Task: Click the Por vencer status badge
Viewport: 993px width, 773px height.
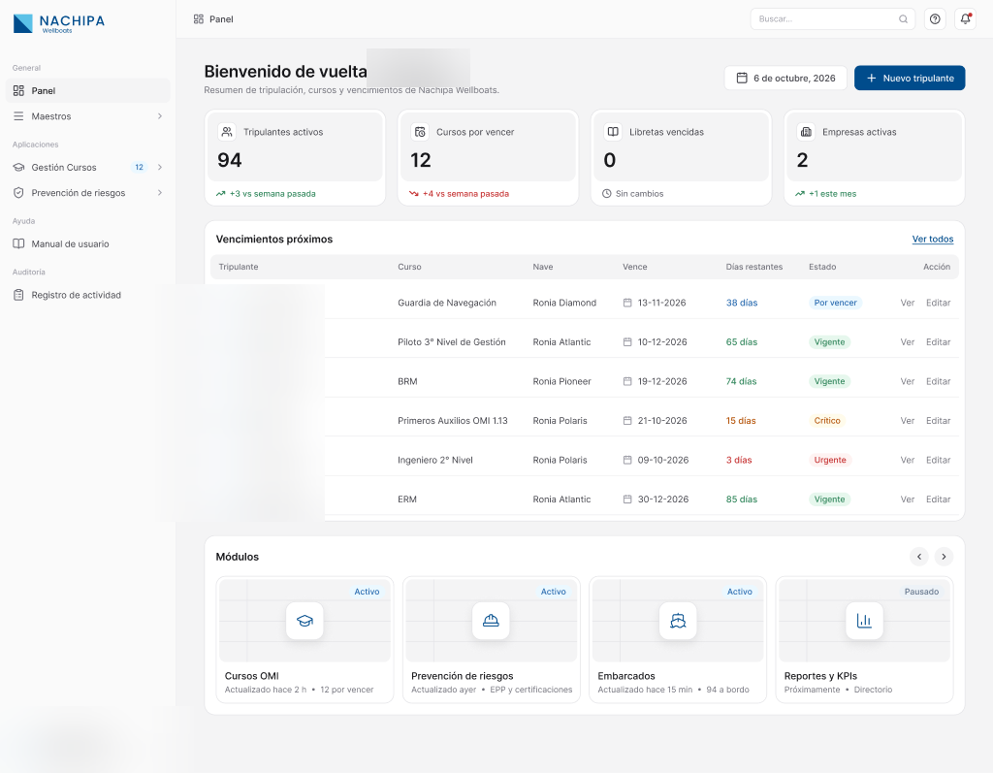Action: pos(835,303)
